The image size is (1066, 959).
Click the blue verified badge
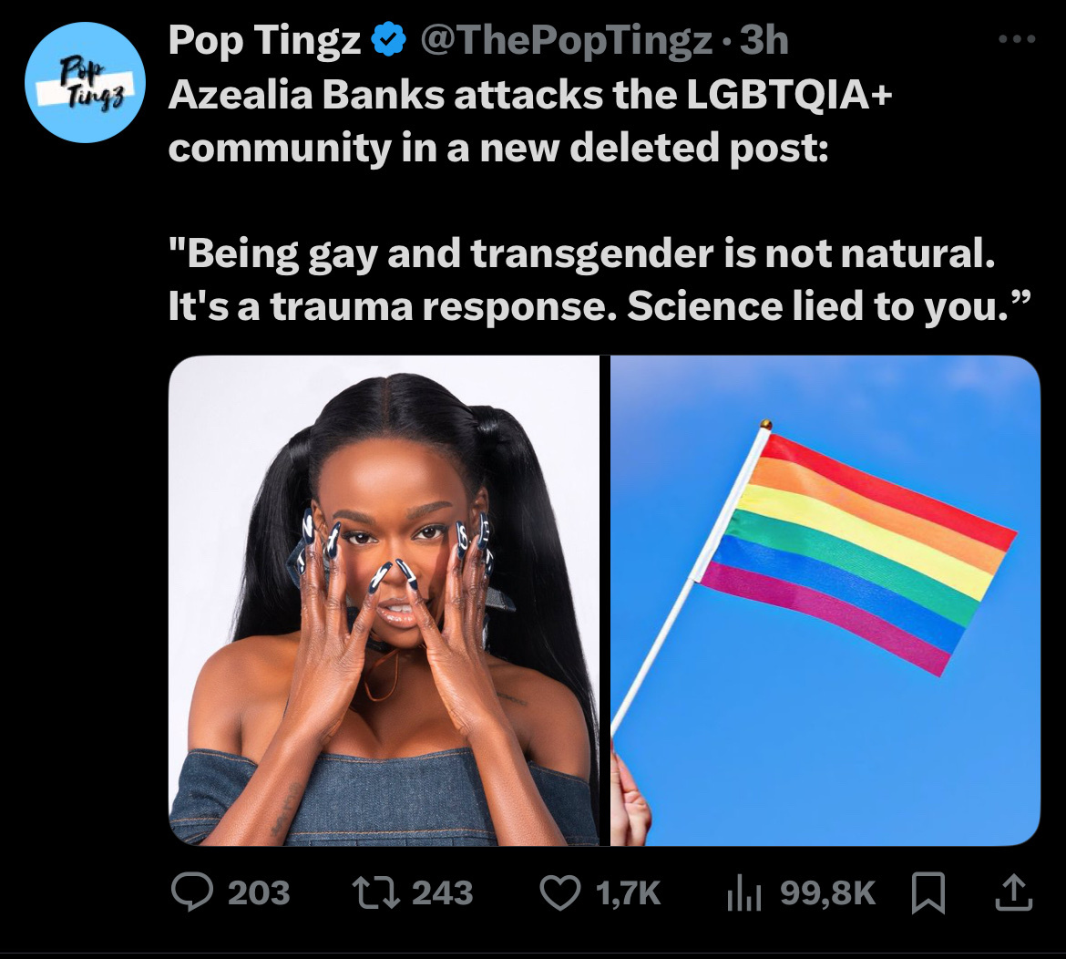(387, 39)
